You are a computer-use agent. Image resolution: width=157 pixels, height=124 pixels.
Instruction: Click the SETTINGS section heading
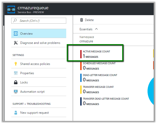coord(18,55)
